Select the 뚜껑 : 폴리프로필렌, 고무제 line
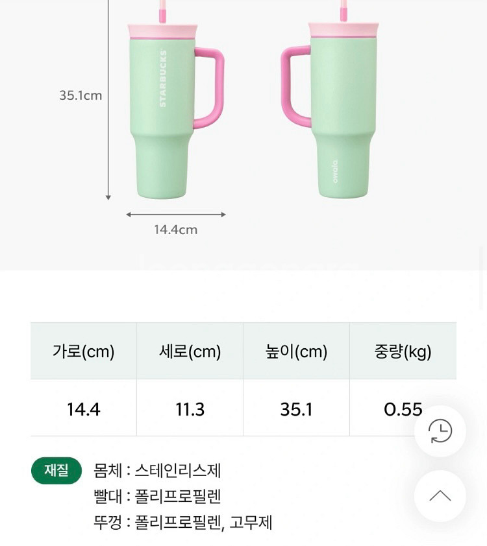Image resolution: width=487 pixels, height=546 pixels. (182, 523)
